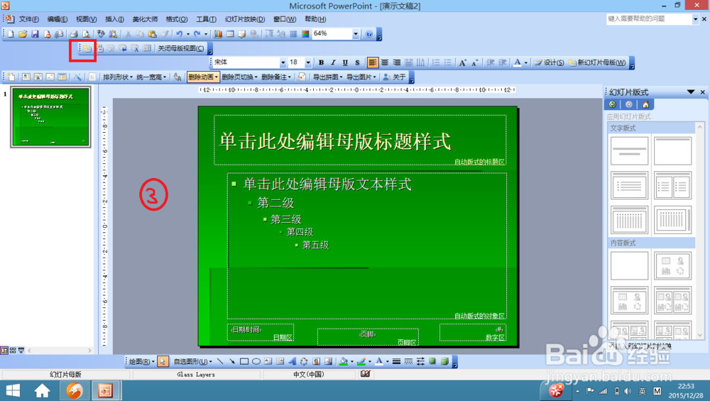The width and height of the screenshot is (710, 401).
Task: Click the New blank presentation icon
Action: coord(11,34)
